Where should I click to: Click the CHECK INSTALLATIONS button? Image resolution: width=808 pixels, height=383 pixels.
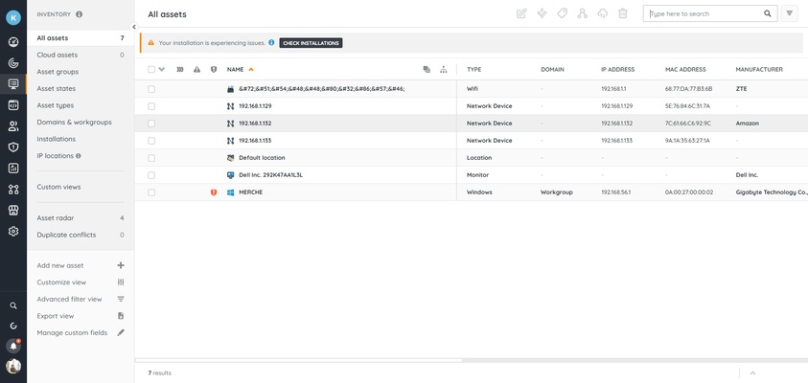[311, 43]
